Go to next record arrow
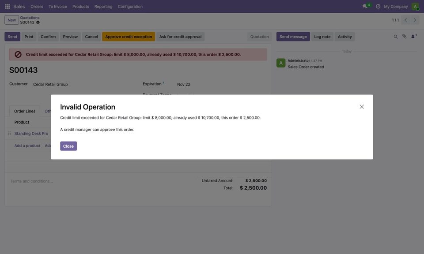 click(x=415, y=20)
